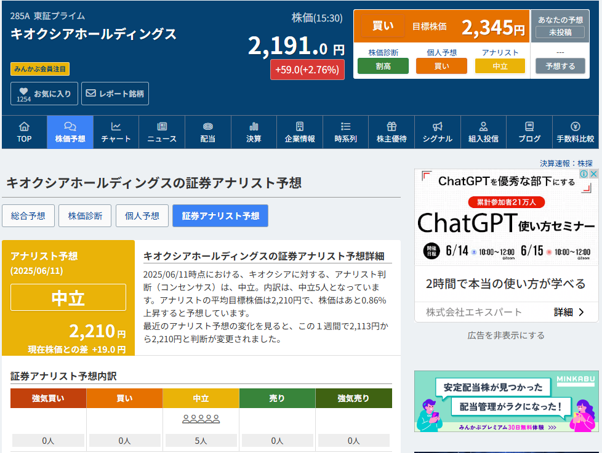Click the 0人 count under 強気買い
Viewport: 602px width, 453px height.
pos(48,441)
